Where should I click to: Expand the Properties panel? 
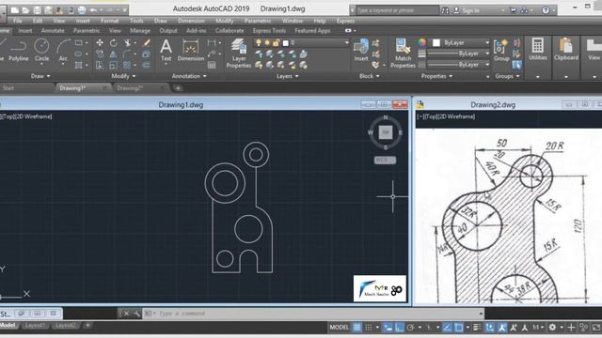[x=436, y=76]
